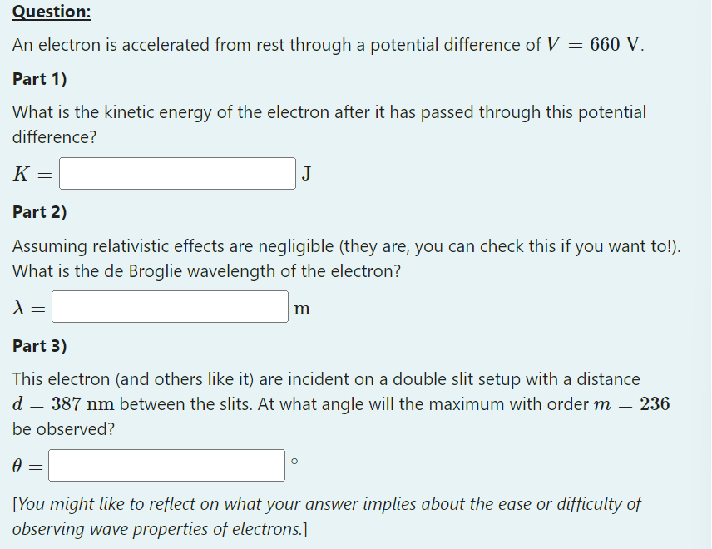712x549 pixels.
Task: Click the θ angle input field
Action: point(166,466)
